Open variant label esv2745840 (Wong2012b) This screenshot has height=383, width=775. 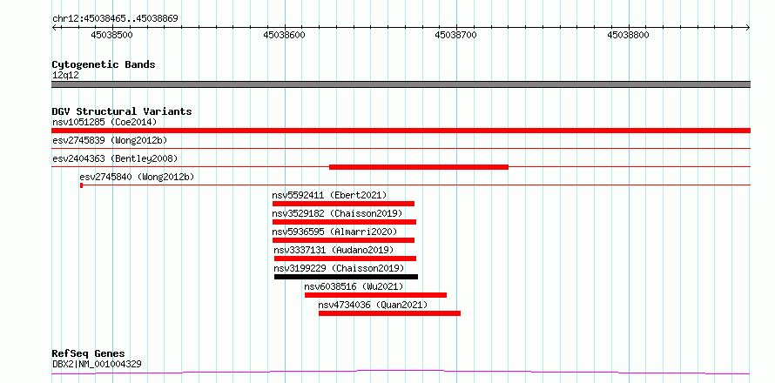coord(137,177)
